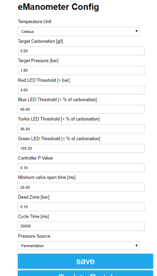Click the Turkis LED Threshold field showing 95.00
This screenshot has width=157, height=276.
[x=81, y=129]
